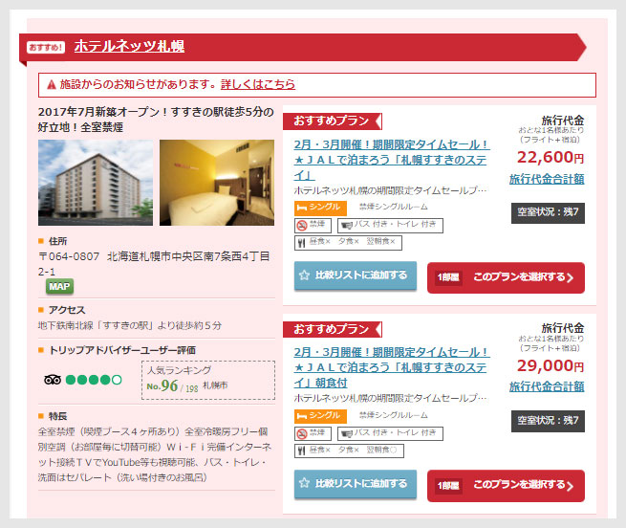Click the すすきの駅 access description text
Image resolution: width=626 pixels, height=528 pixels.
(x=129, y=325)
